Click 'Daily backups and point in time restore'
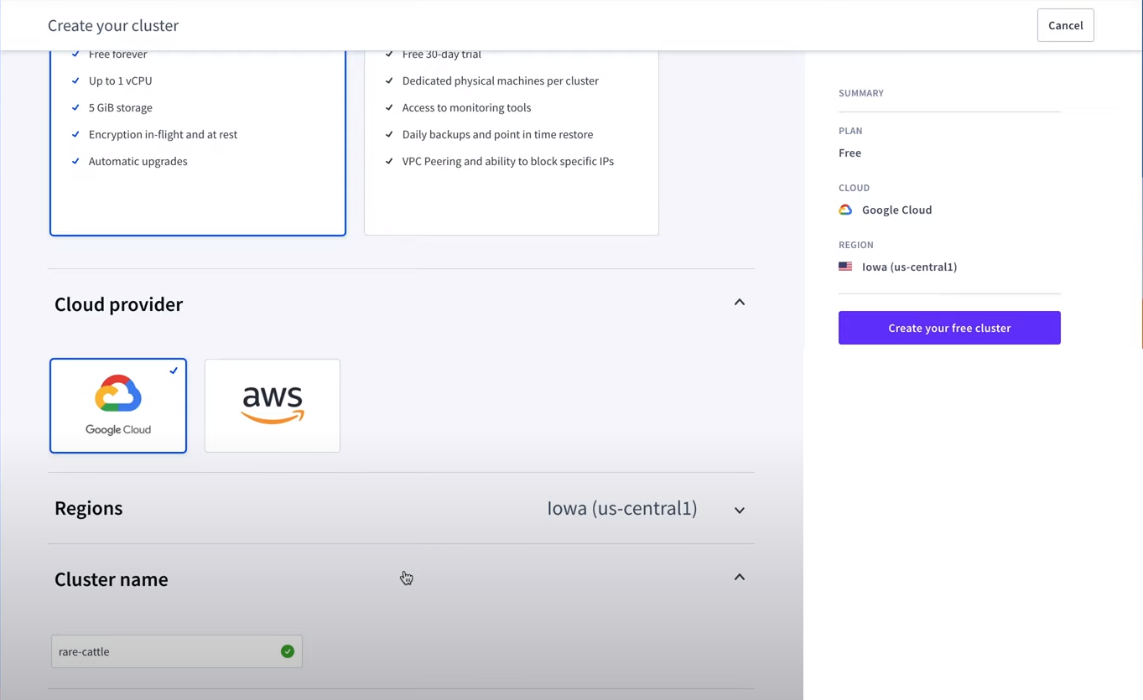The width and height of the screenshot is (1143, 700). (497, 134)
